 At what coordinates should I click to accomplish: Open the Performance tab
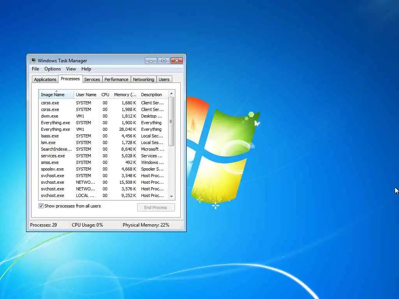(116, 79)
